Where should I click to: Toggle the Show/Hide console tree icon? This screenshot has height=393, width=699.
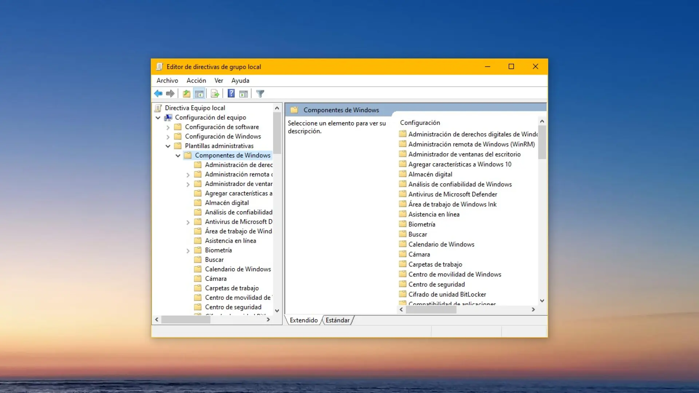pyautogui.click(x=199, y=94)
